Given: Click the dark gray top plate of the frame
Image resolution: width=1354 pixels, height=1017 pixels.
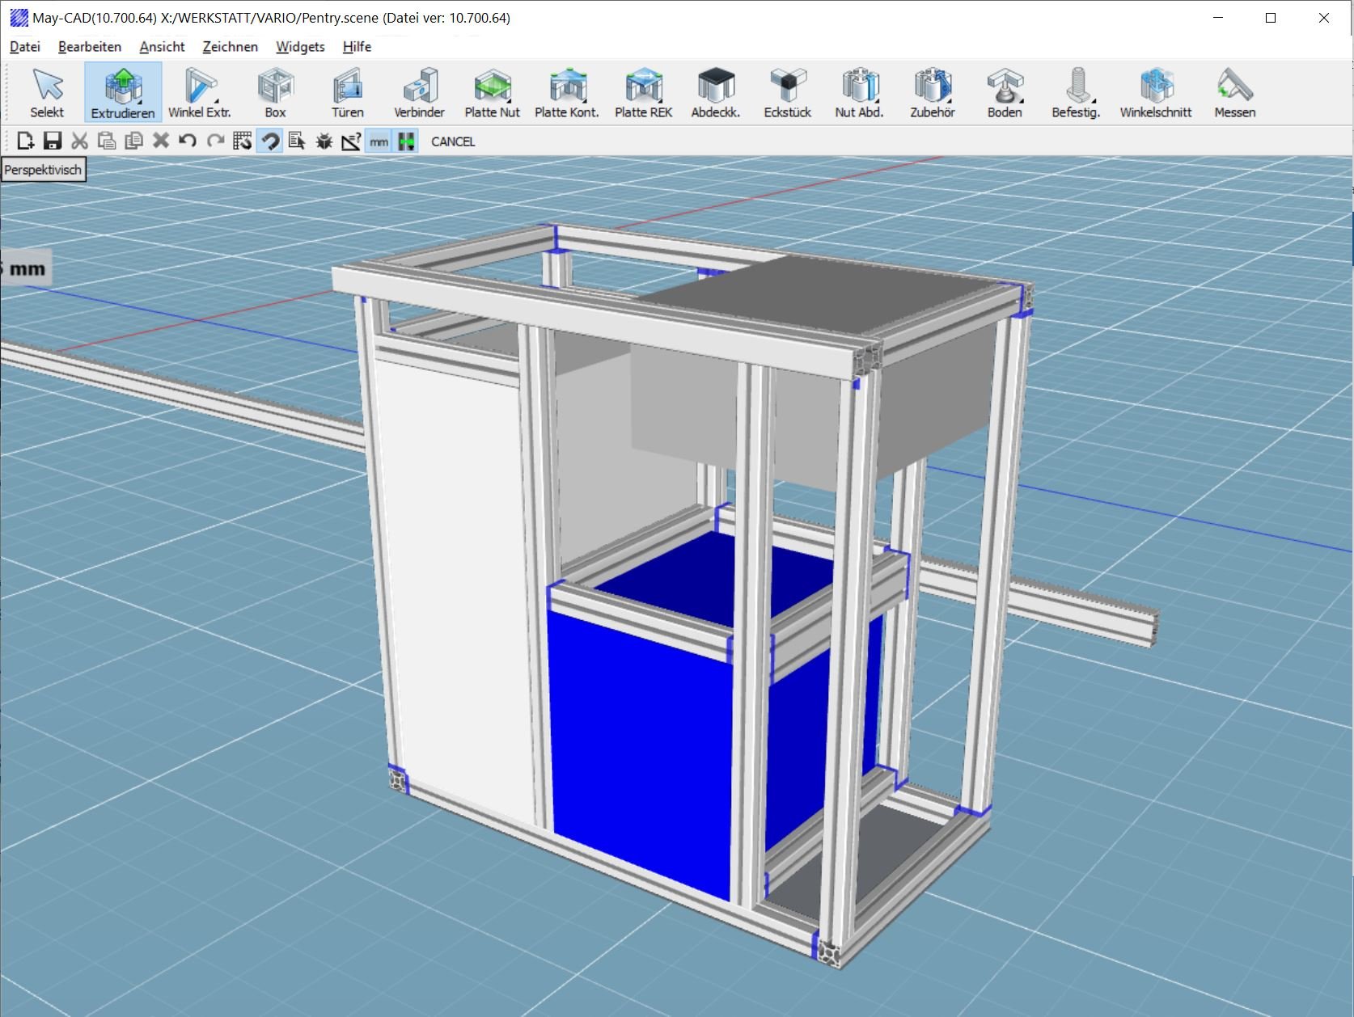Looking at the screenshot, I should pos(825,295).
